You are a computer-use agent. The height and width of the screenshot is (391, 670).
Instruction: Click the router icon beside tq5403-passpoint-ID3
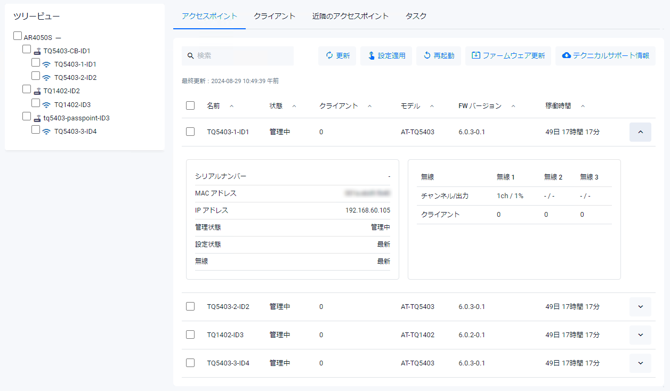tap(37, 118)
